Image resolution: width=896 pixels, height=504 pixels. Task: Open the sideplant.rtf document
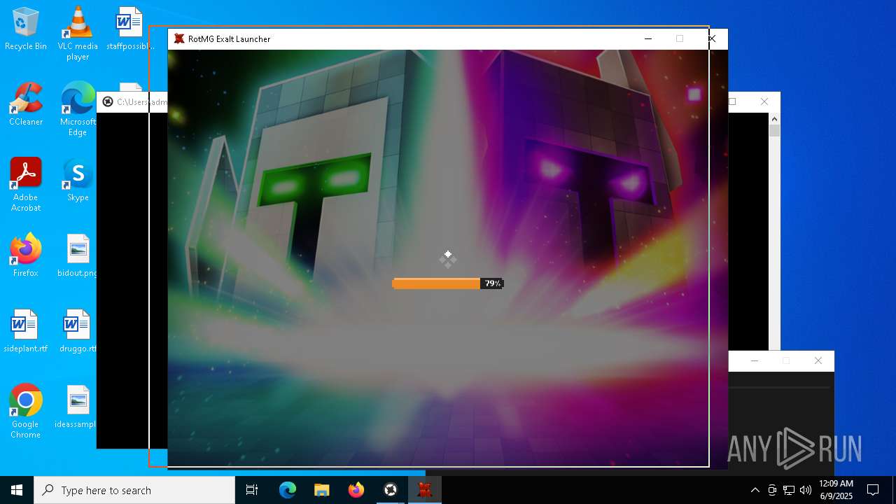pos(26,332)
